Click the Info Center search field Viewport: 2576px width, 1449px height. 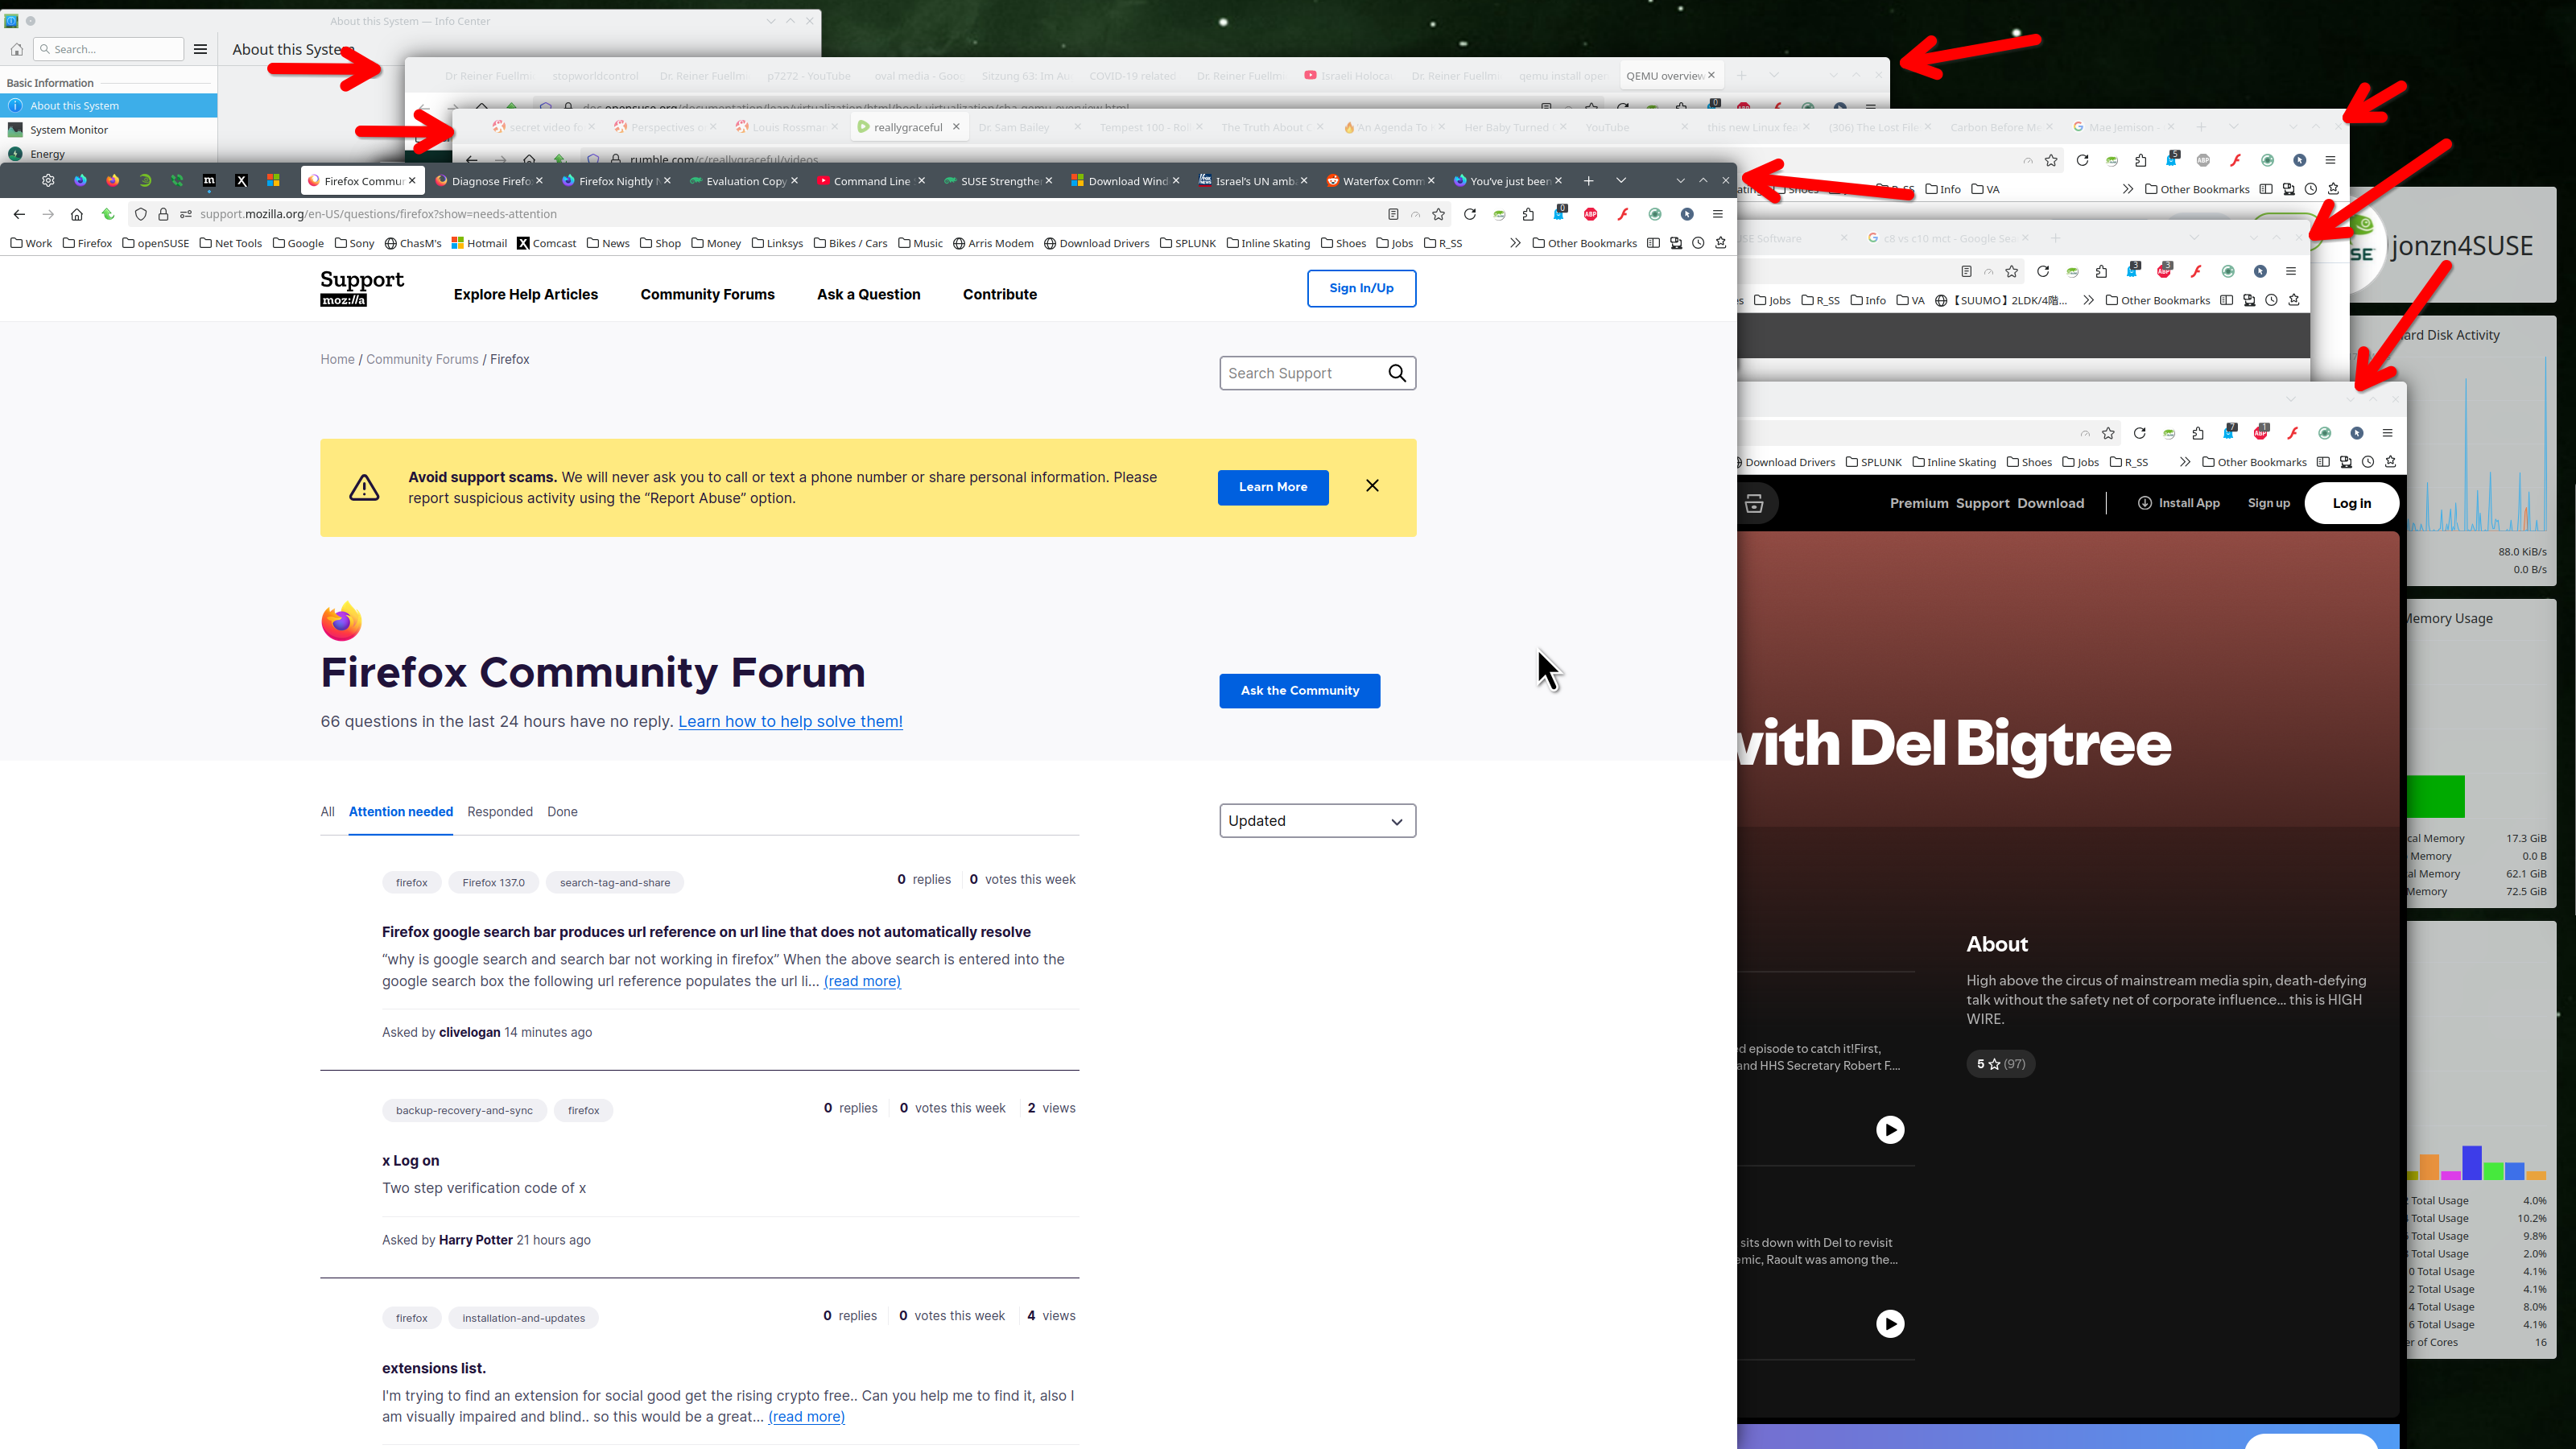109,49
